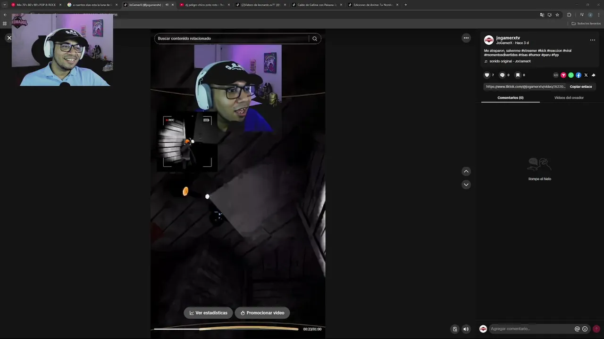The width and height of the screenshot is (604, 339).
Task: Post comment with the red arrow button
Action: (x=596, y=329)
